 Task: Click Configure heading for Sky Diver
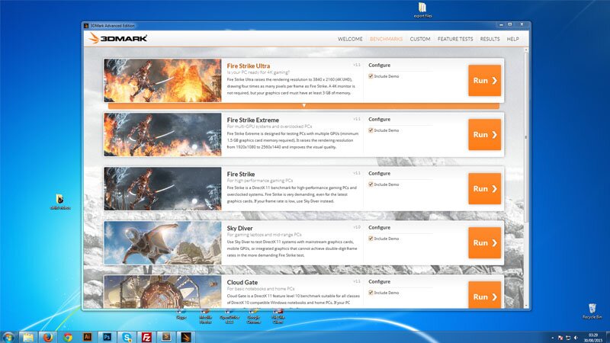click(379, 227)
